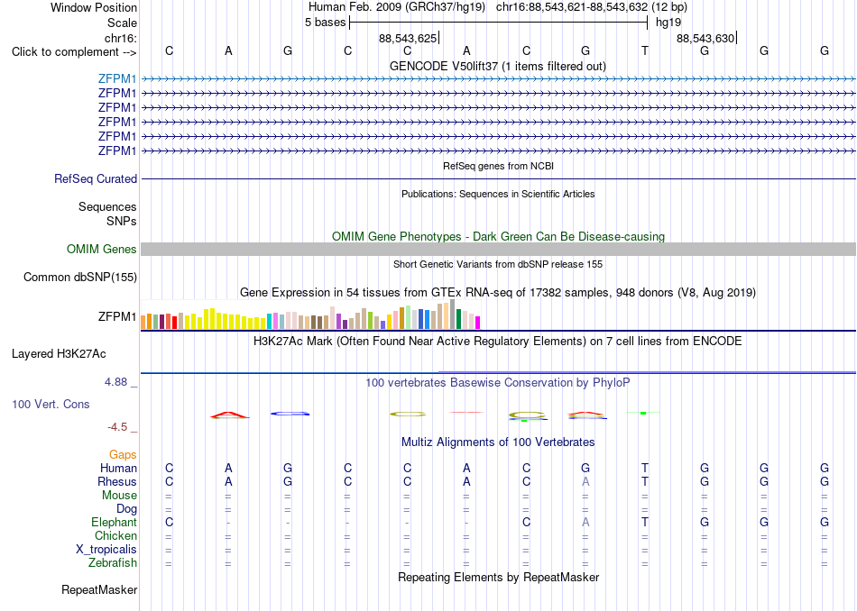Click the X_tropicalis species label
Screen dimensions: 857x611
point(106,550)
